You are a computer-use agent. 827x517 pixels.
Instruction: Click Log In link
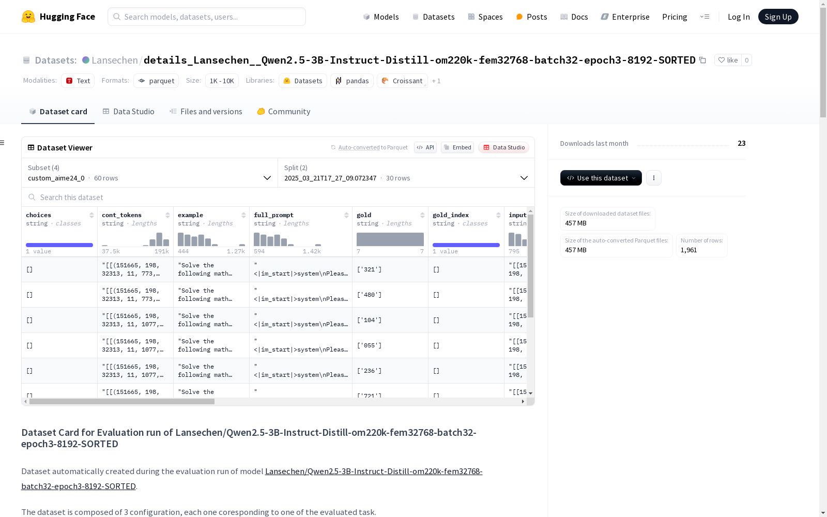739,17
